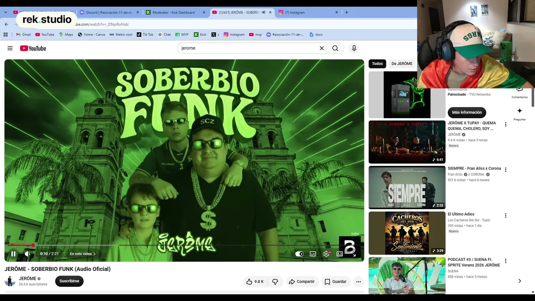The width and height of the screenshot is (535, 301).
Task: Select the 'De JERÔME' filter chip
Action: click(402, 64)
